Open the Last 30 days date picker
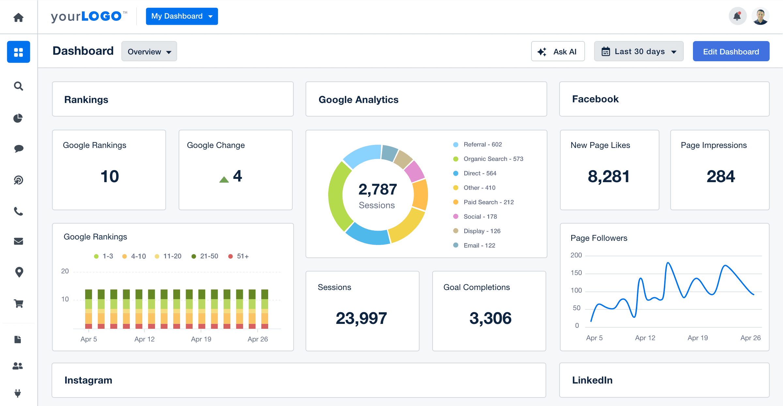The width and height of the screenshot is (783, 406). point(638,51)
